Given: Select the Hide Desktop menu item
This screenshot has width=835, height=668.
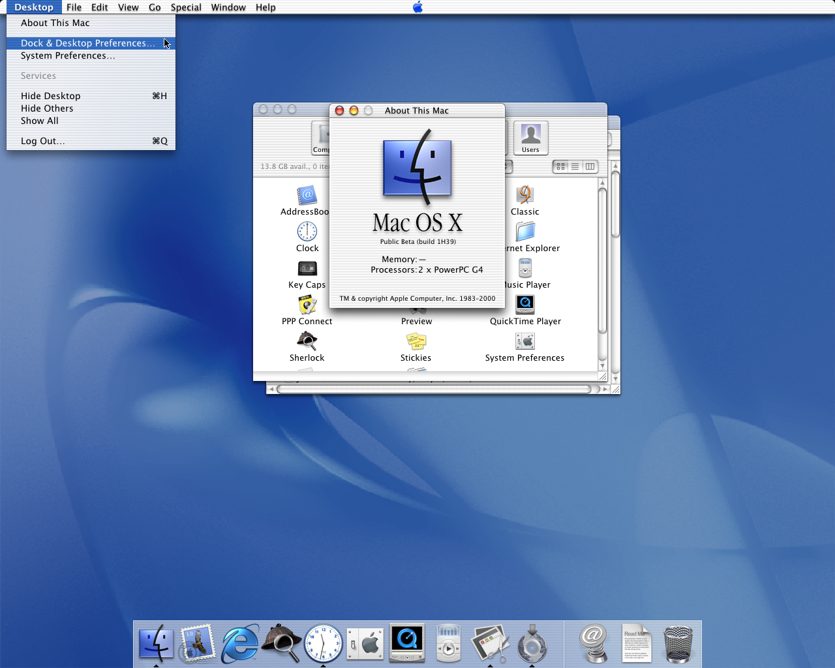Looking at the screenshot, I should tap(91, 96).
